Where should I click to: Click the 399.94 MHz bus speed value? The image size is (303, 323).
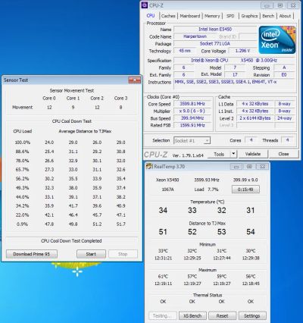192,118
